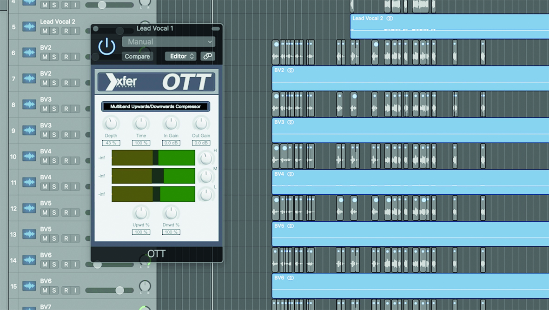
Task: Click the pan knob of track 15 BV6
Action: point(145,286)
